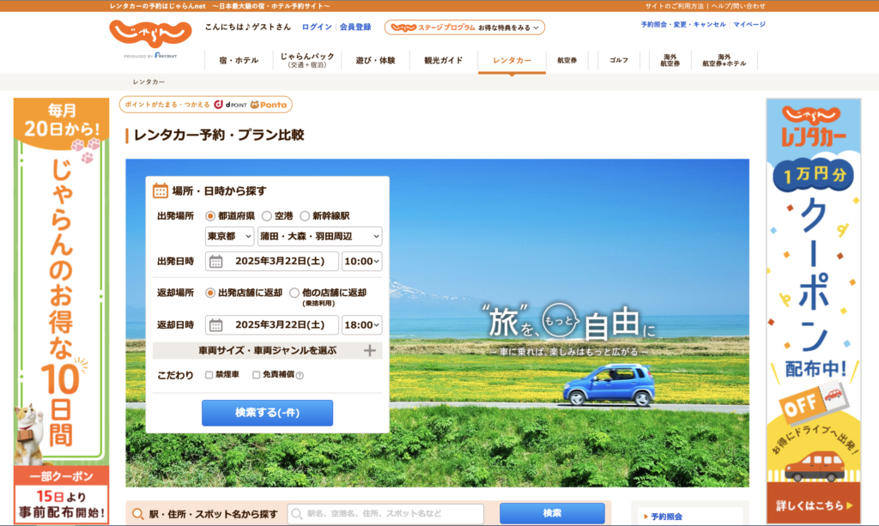Open the 10:00 departure time dropdown

(361, 262)
